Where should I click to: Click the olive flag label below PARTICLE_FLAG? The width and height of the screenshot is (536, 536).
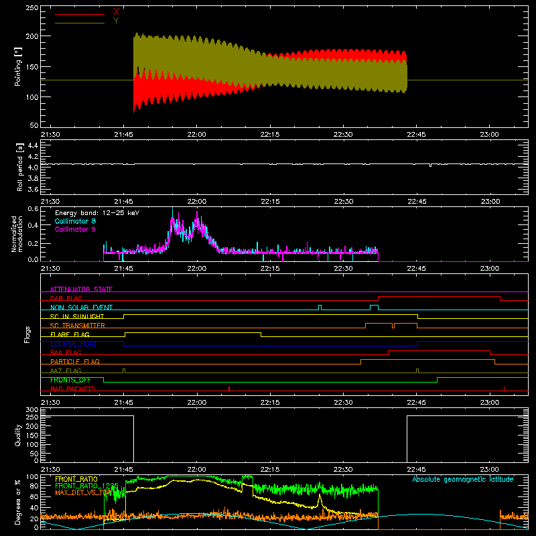coord(66,371)
